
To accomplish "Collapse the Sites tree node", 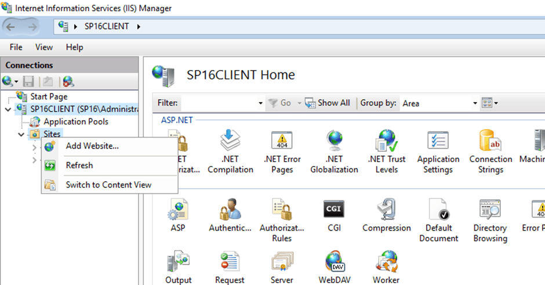I will 21,135.
